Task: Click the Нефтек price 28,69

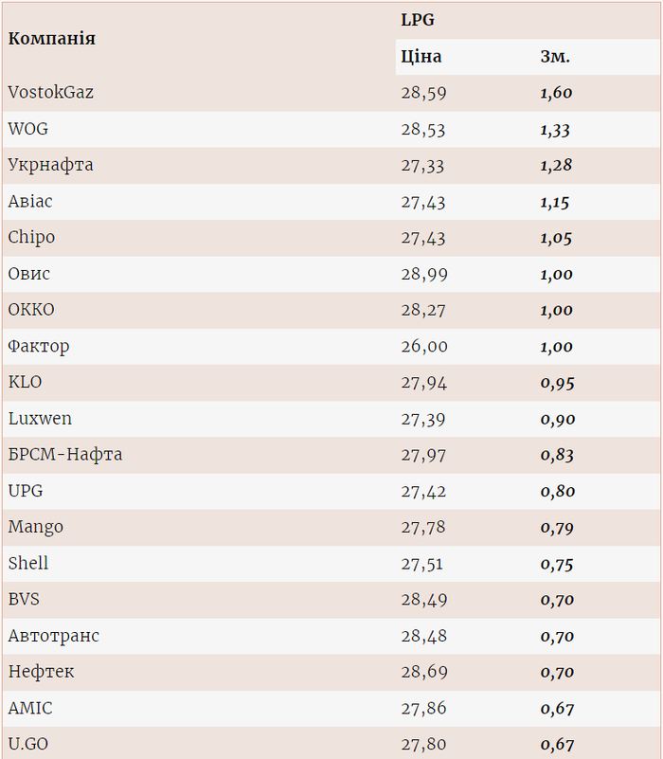Action: click(x=424, y=673)
